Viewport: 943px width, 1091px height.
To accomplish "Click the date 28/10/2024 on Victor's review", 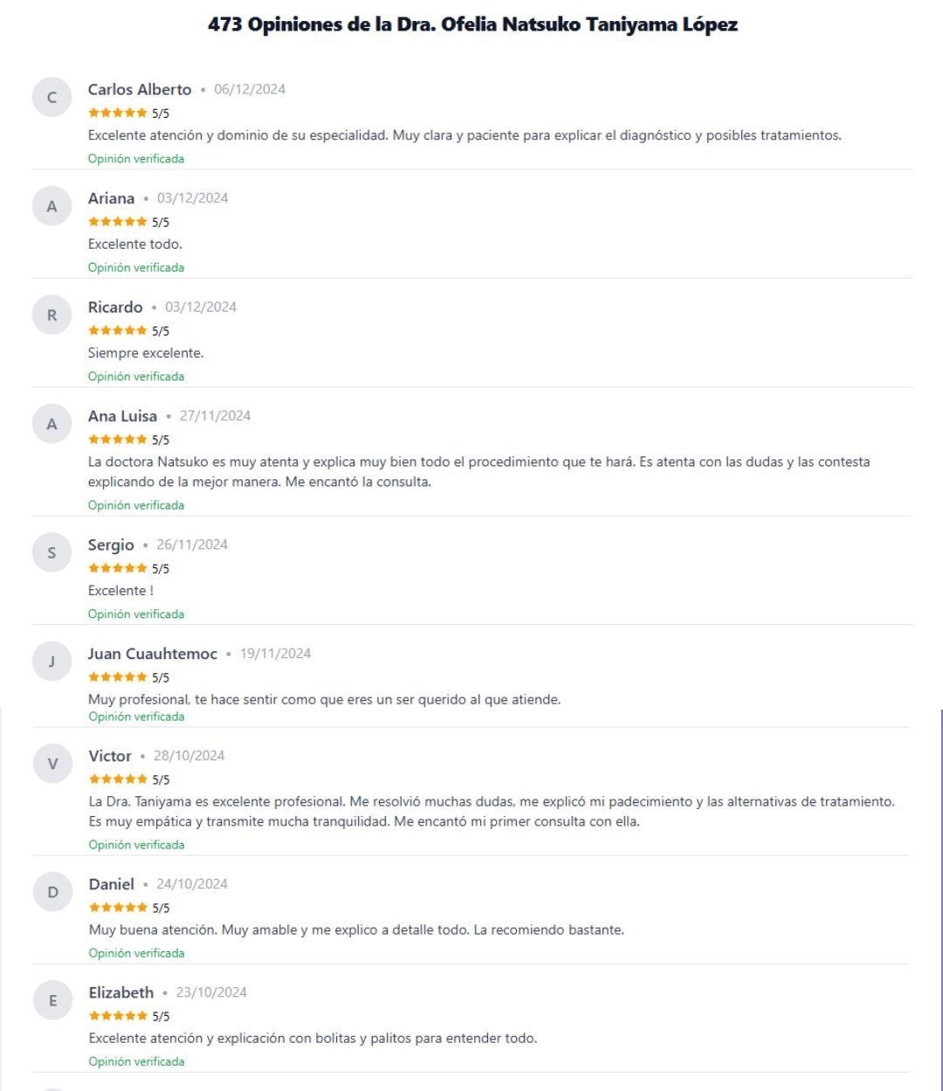I will pyautogui.click(x=189, y=756).
